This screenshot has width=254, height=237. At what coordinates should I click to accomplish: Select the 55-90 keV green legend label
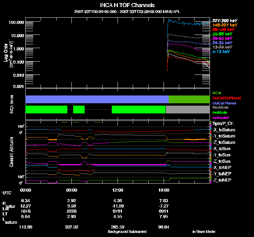(x=222, y=34)
